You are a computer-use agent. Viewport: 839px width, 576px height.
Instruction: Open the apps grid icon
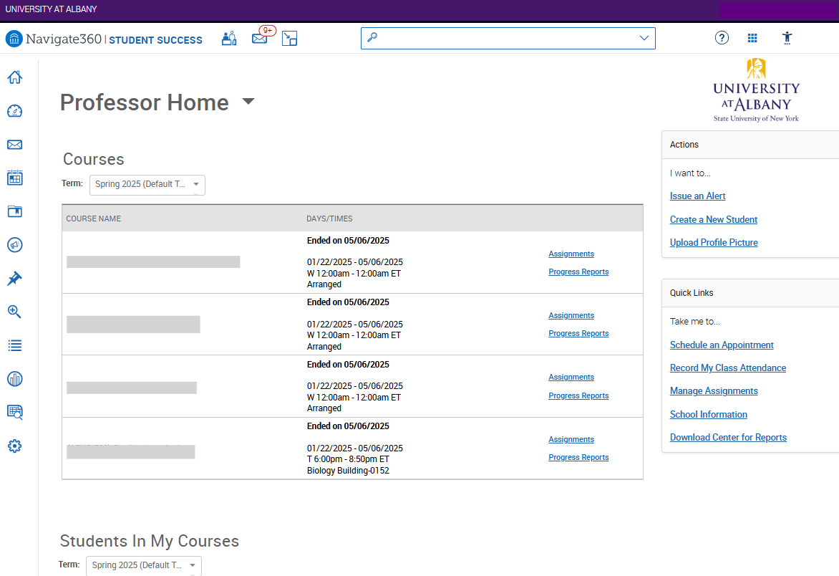[x=752, y=38]
